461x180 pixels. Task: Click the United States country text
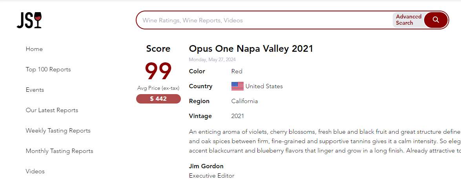tap(264, 86)
